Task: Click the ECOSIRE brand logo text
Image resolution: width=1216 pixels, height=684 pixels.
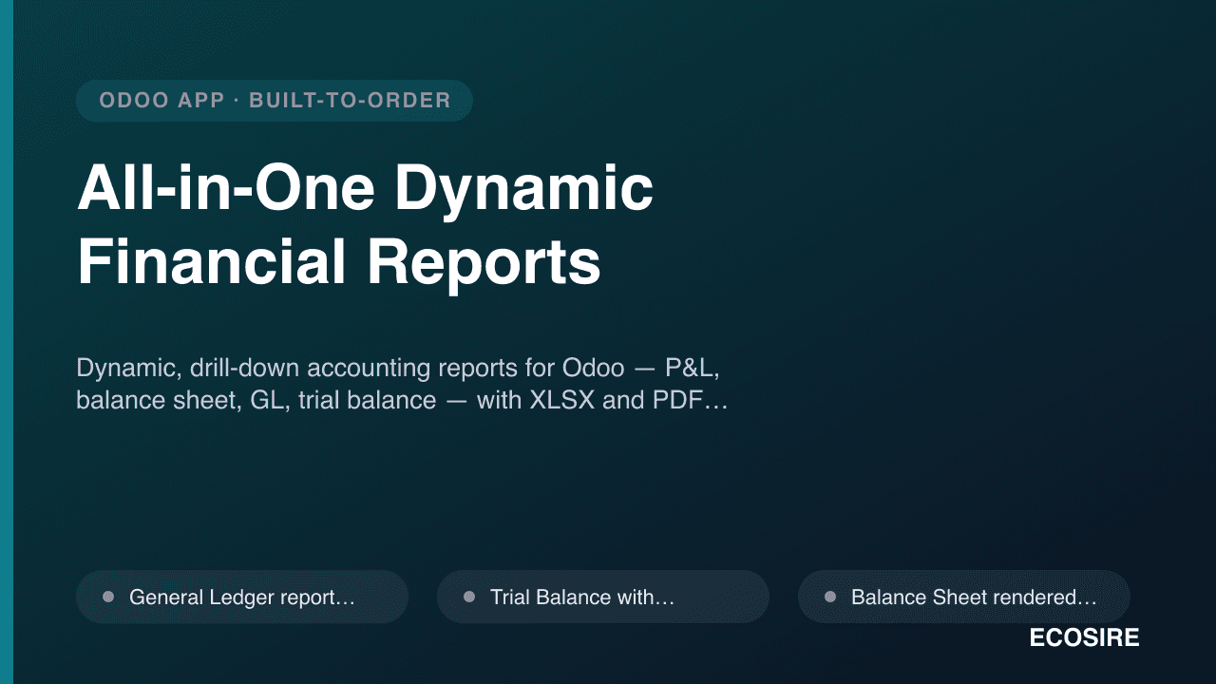Action: point(1084,638)
